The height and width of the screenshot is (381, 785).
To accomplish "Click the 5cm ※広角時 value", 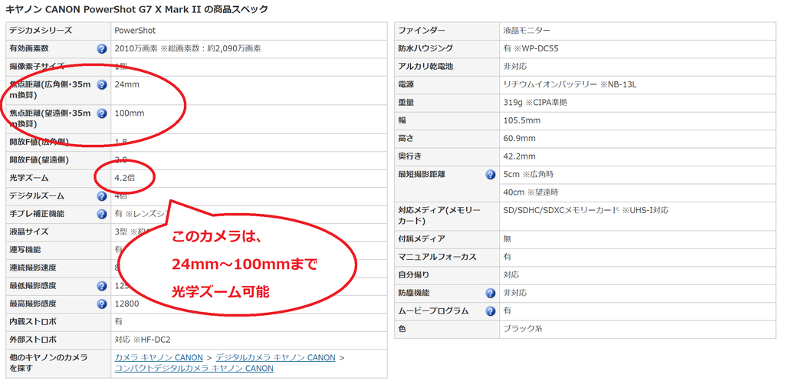I will pos(528,174).
